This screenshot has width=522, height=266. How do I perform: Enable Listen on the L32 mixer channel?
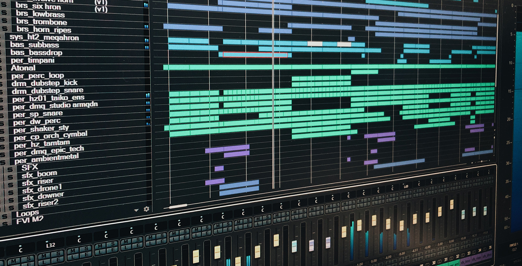[x=44, y=263]
